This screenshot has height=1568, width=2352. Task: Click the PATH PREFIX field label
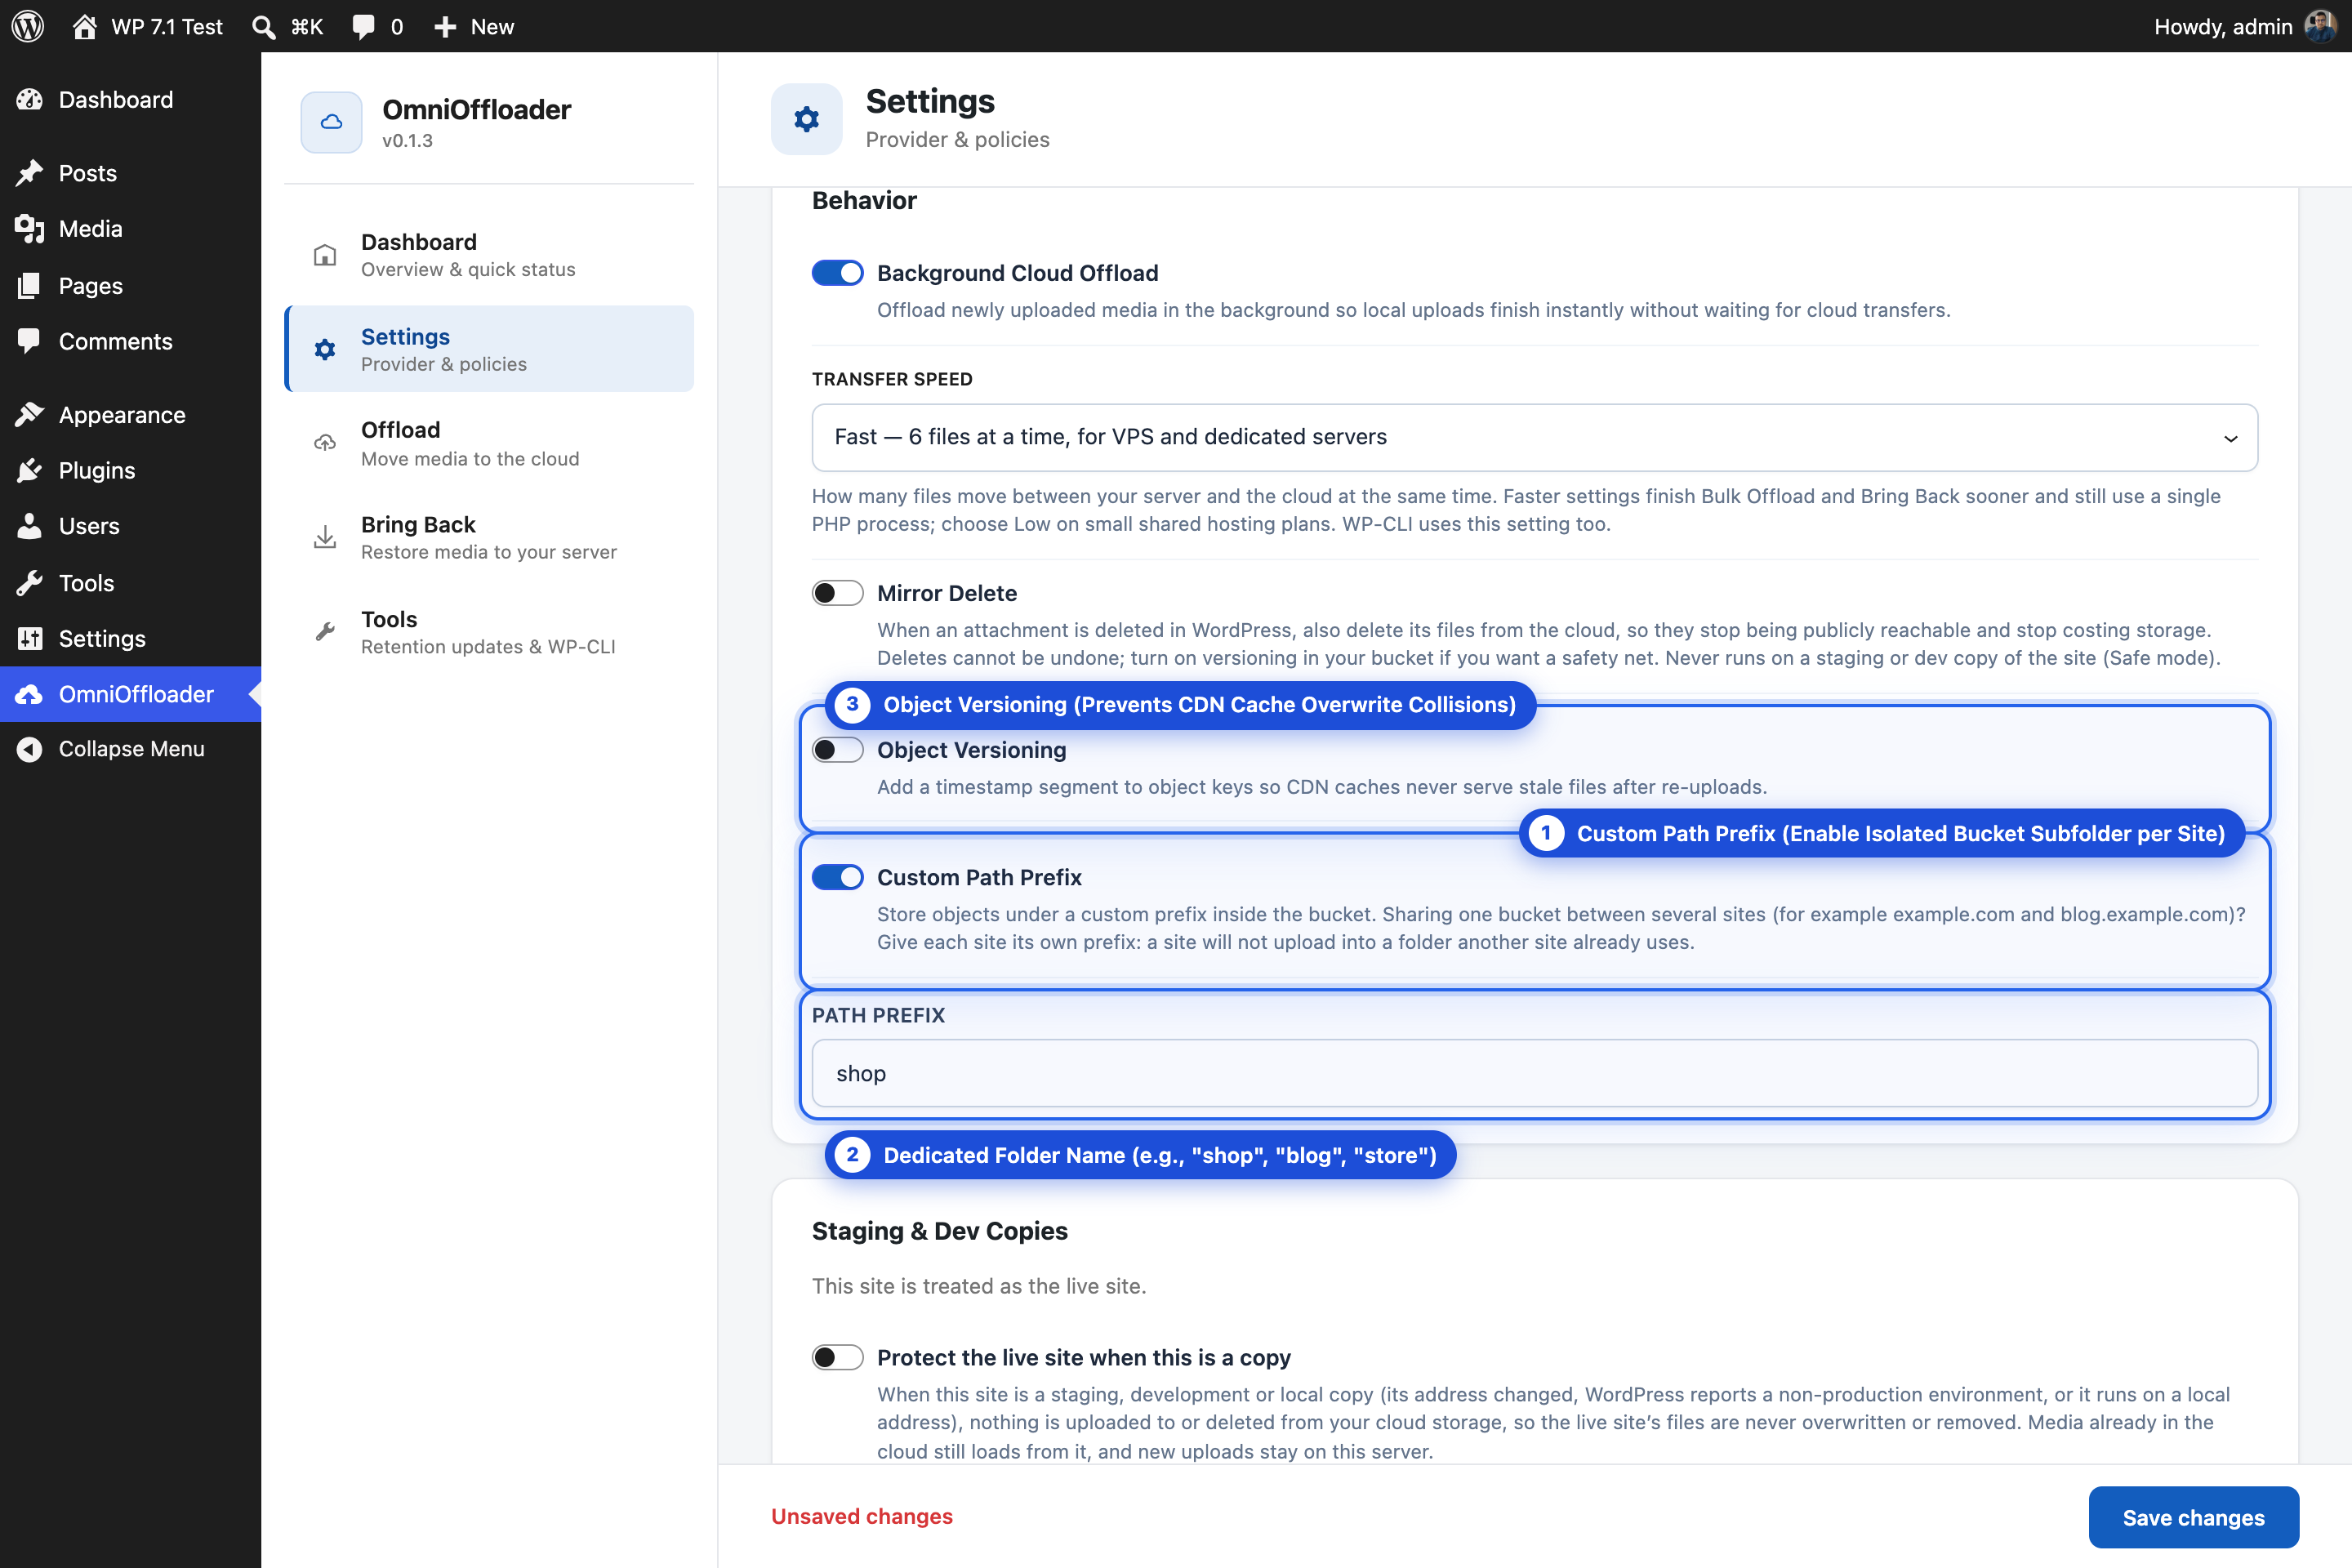(878, 1015)
